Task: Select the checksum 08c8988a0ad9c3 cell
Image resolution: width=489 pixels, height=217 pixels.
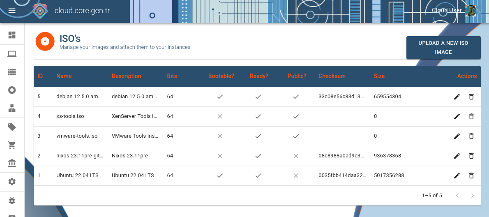Action: tap(341, 156)
